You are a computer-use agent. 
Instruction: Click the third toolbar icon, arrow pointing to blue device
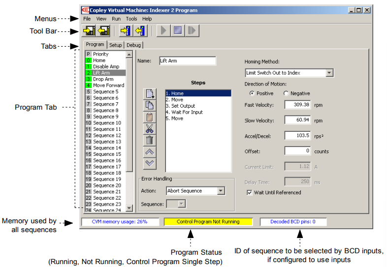tap(126, 31)
